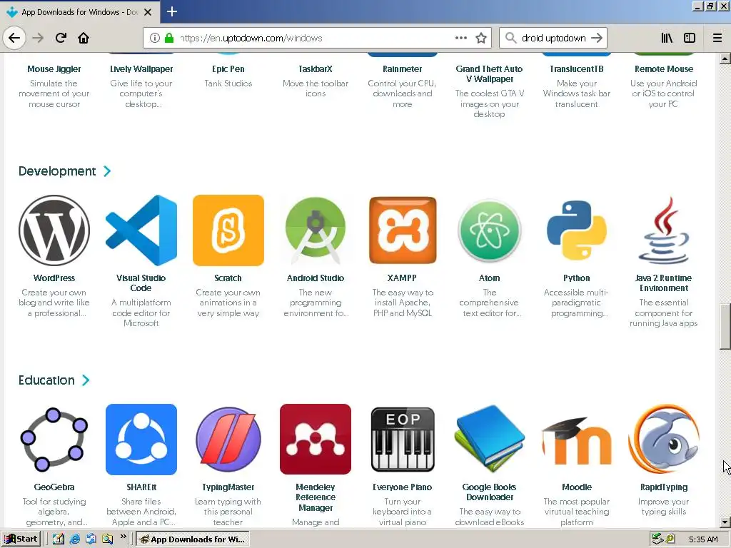Click the network tray icon
Viewport: 731px width, 548px height.
(657, 539)
